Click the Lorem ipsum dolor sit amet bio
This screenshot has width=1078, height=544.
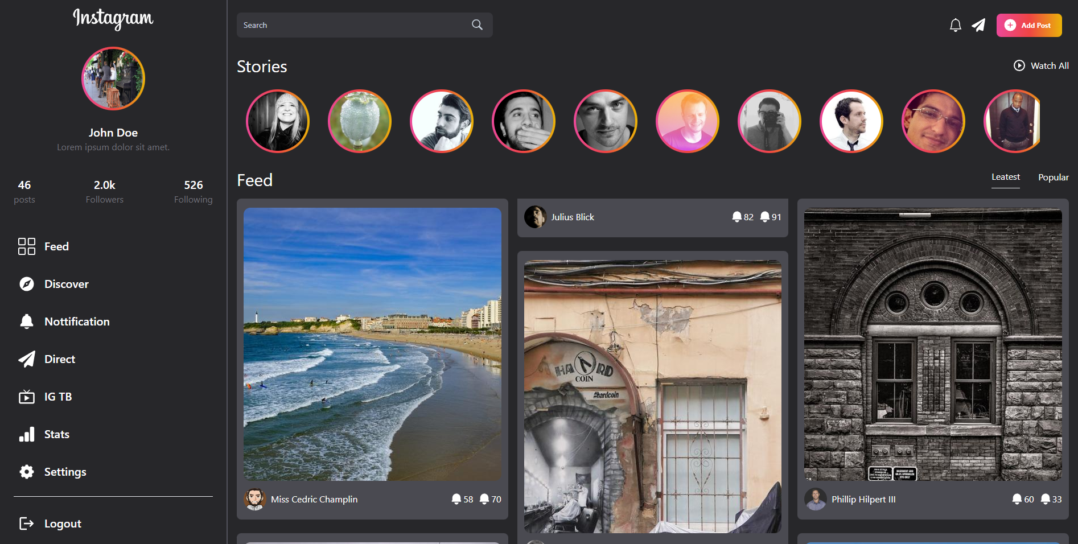(x=113, y=147)
